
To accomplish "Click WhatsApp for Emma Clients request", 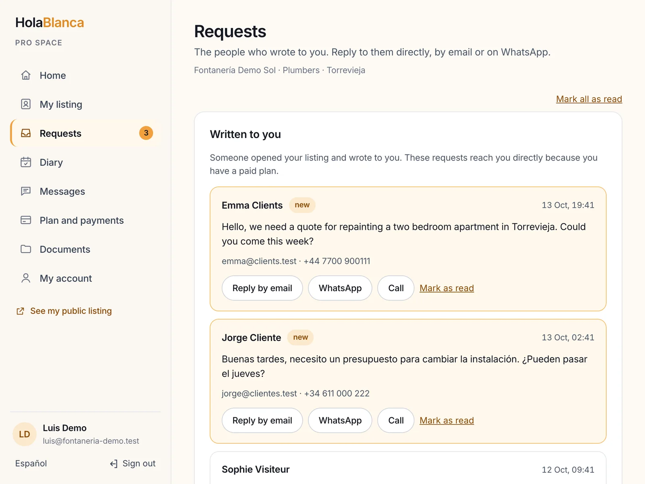I will tap(340, 288).
